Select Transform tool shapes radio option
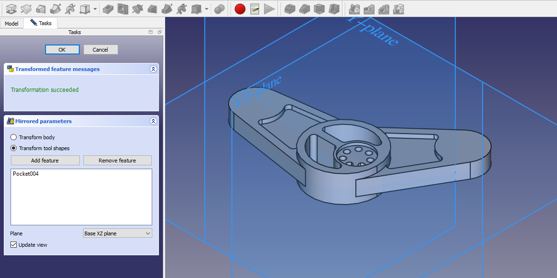Viewport: 557px width, 278px height. click(x=14, y=148)
